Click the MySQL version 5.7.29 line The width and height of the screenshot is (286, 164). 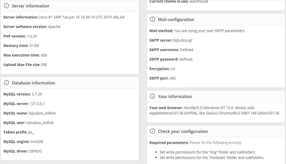click(x=23, y=94)
